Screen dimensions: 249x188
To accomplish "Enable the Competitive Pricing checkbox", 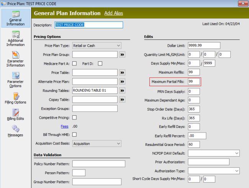I will tap(74, 118).
